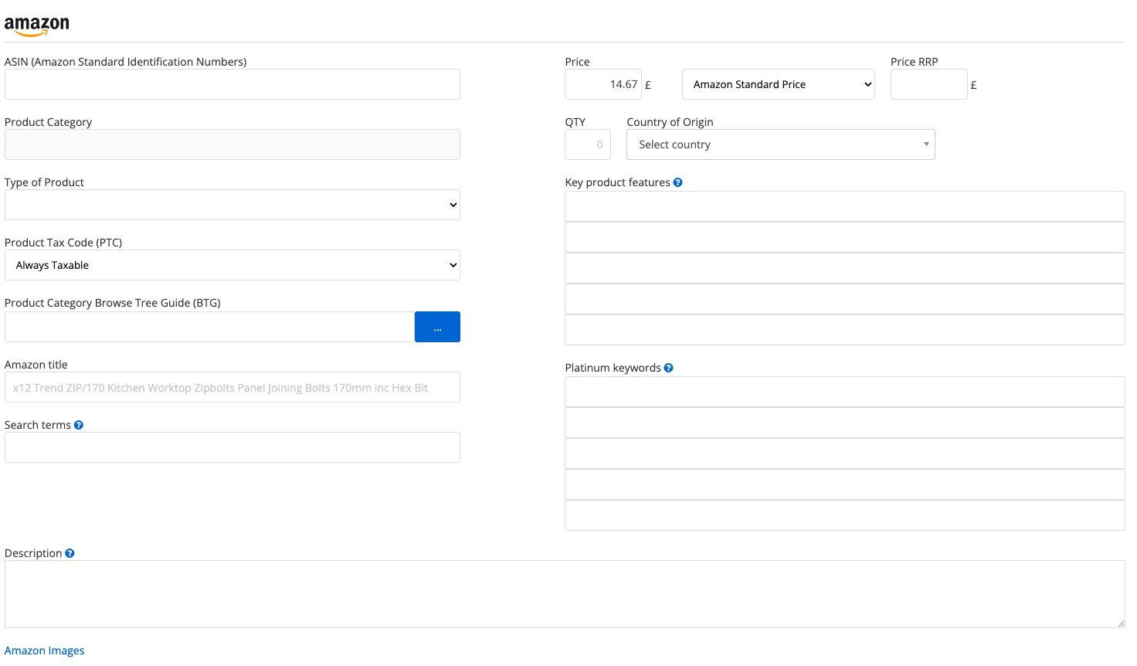Click the fifth Key product features field
Image resolution: width=1137 pixels, height=666 pixels.
(845, 330)
